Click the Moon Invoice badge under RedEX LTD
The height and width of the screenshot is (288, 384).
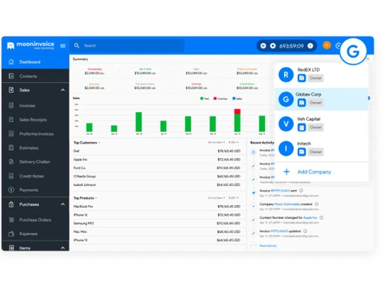pyautogui.click(x=302, y=78)
